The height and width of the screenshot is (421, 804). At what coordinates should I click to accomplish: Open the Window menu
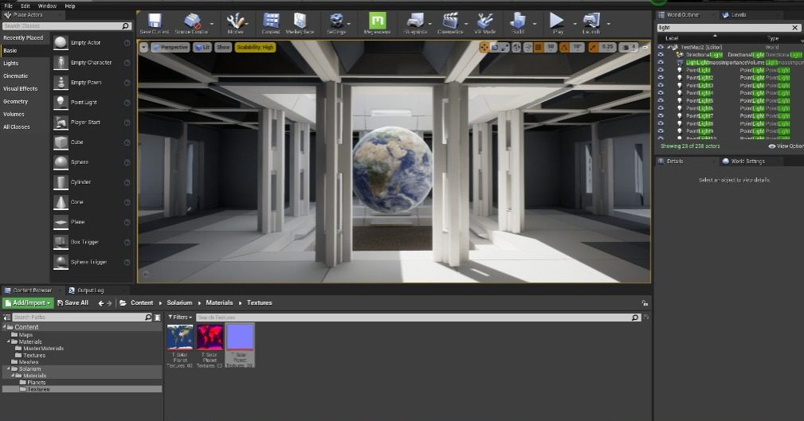click(x=47, y=6)
